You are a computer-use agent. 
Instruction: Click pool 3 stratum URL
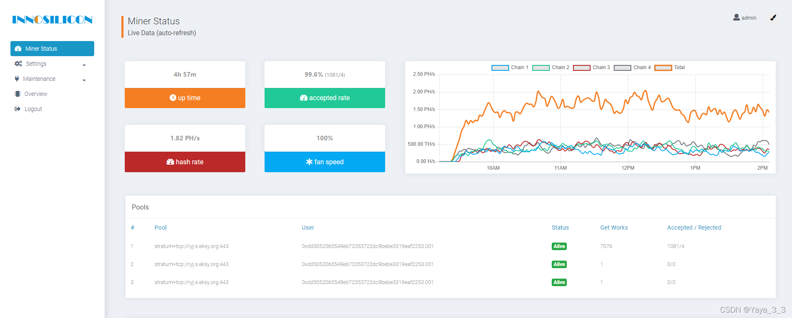[x=191, y=282]
